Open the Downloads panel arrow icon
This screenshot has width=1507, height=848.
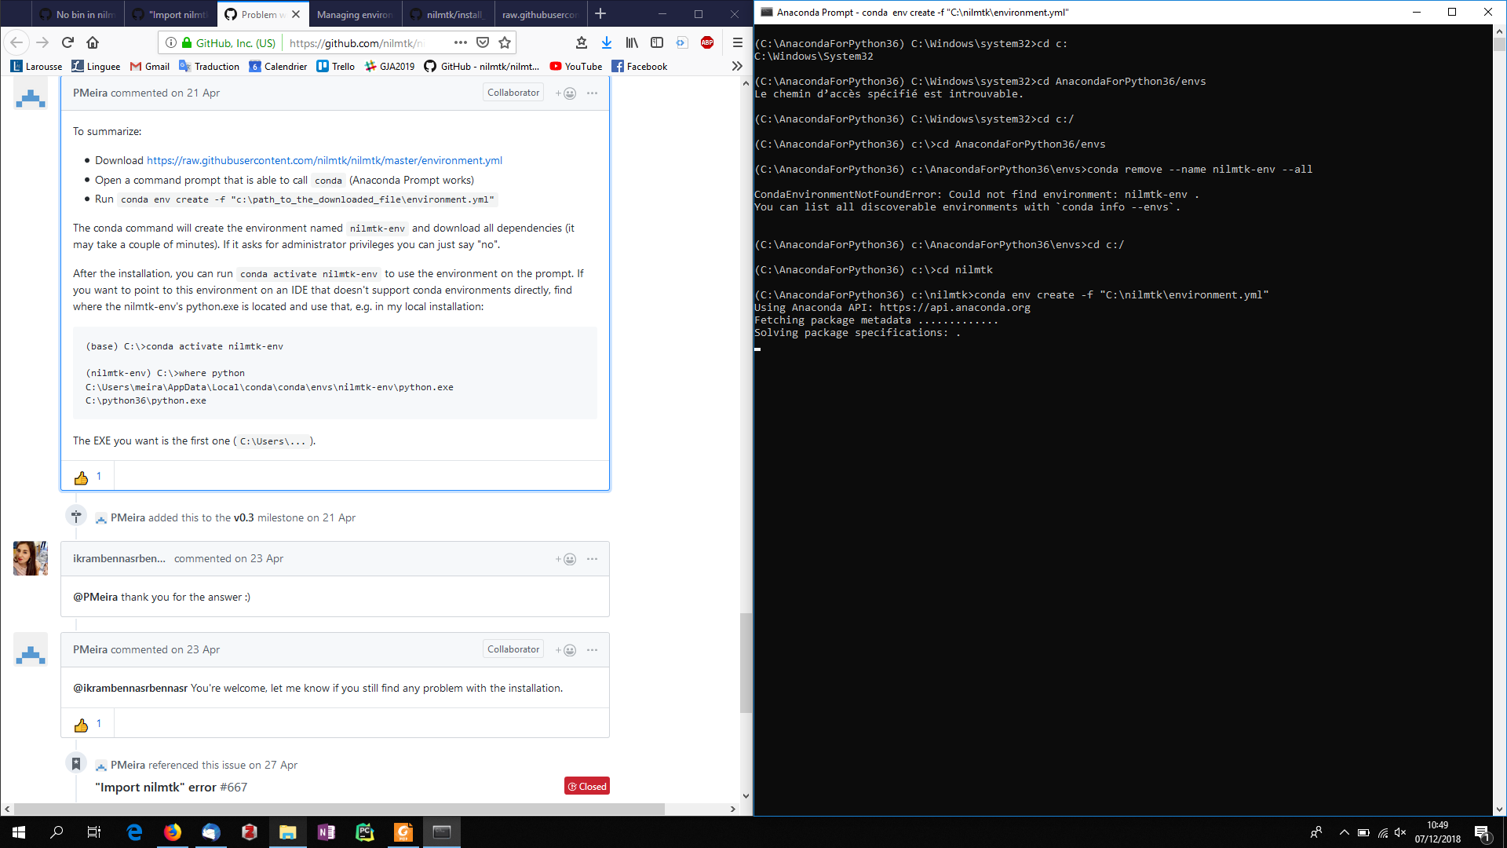pos(606,42)
